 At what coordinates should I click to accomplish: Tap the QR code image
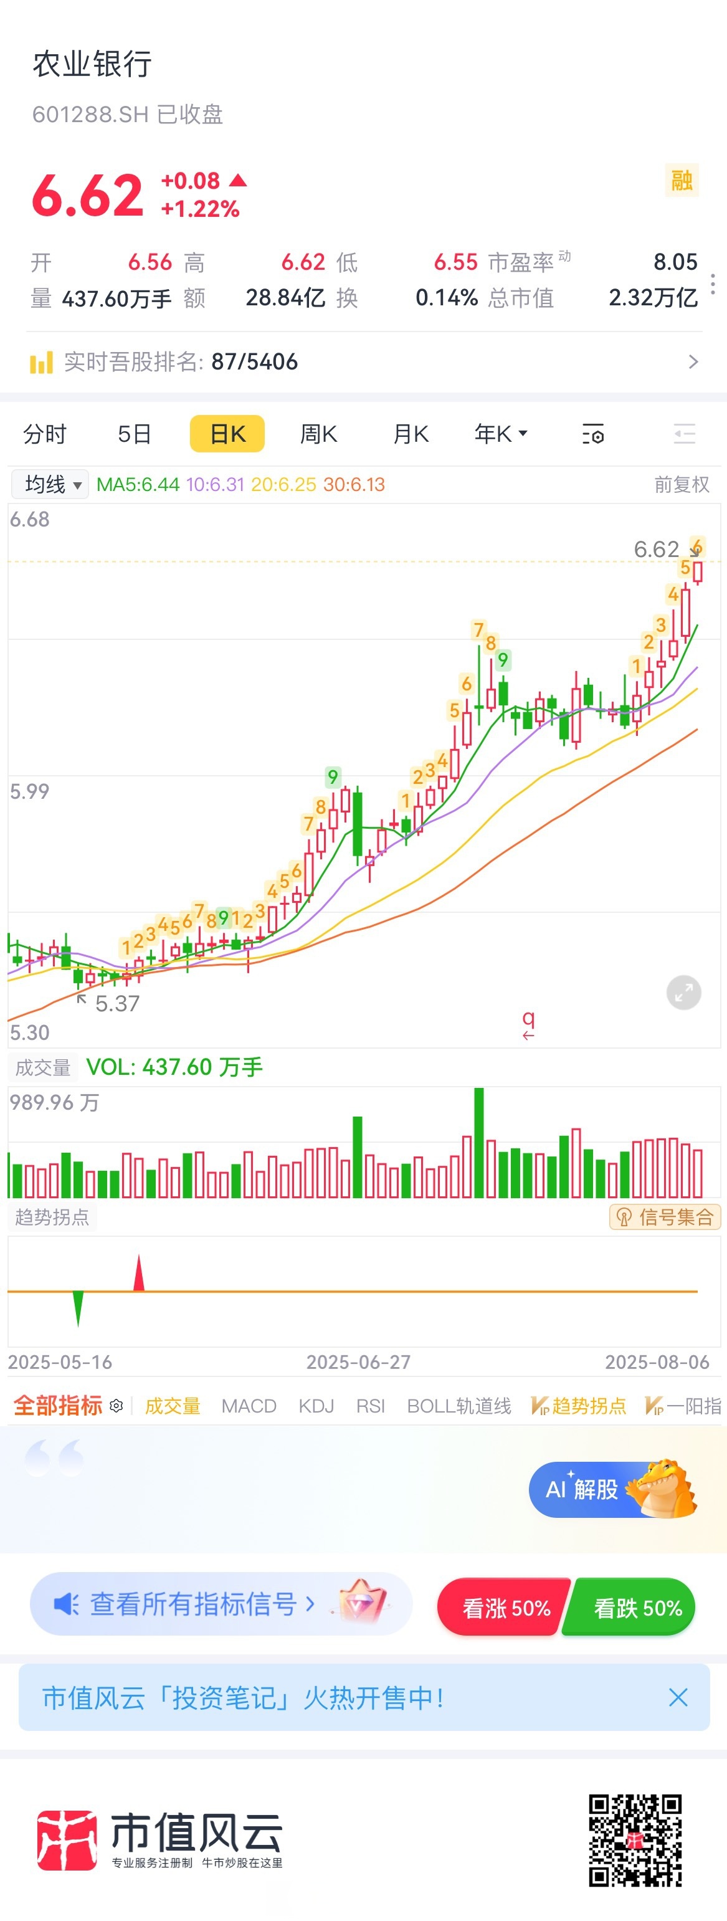[x=635, y=1840]
